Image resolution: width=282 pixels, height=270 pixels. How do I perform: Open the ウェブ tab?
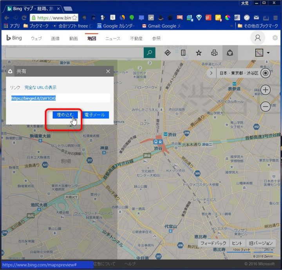coord(36,38)
